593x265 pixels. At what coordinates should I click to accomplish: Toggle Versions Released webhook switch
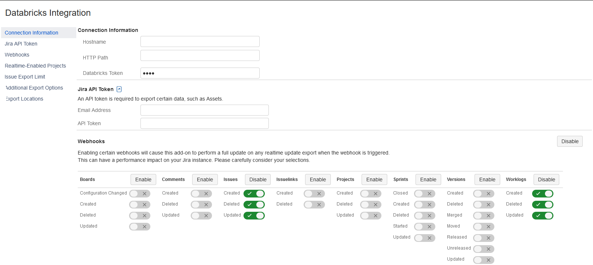(x=484, y=238)
